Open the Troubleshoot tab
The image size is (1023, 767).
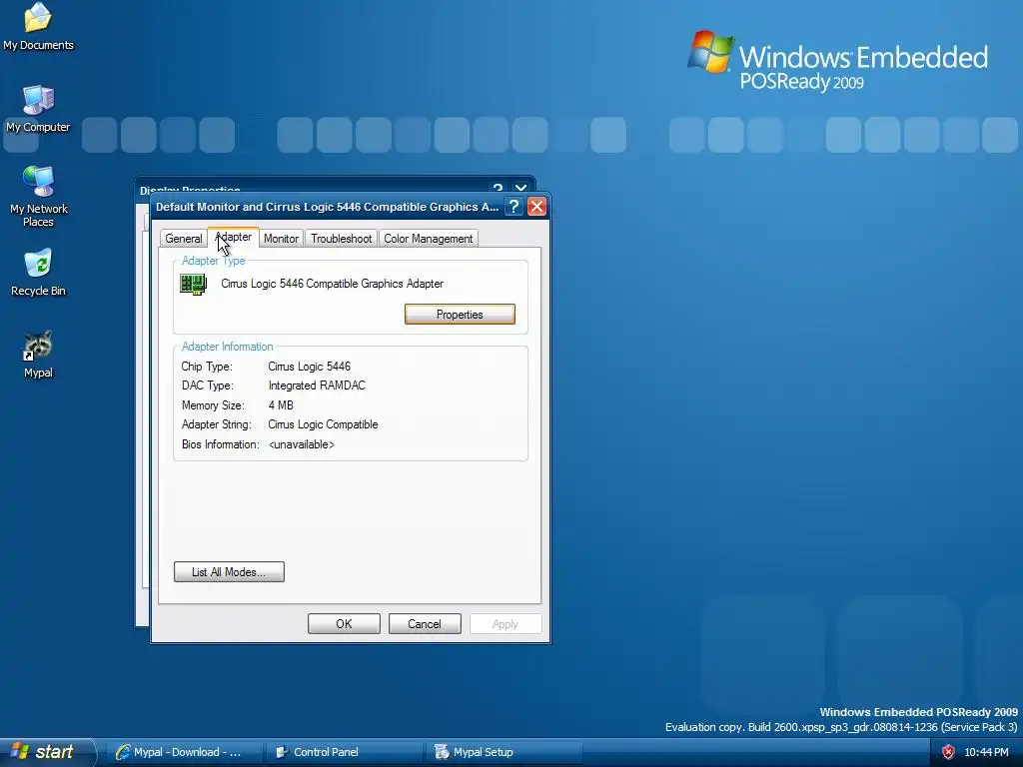[x=342, y=239]
